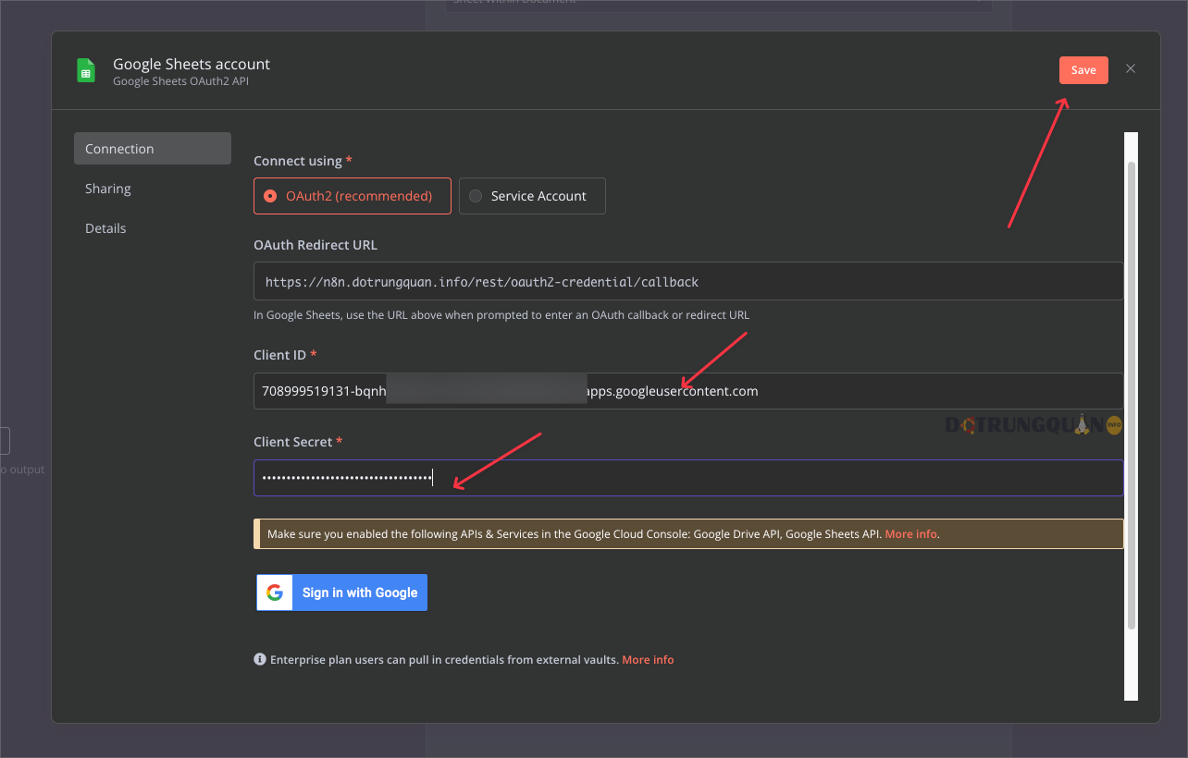
Task: Click the redirect URL hint text
Action: tap(501, 315)
